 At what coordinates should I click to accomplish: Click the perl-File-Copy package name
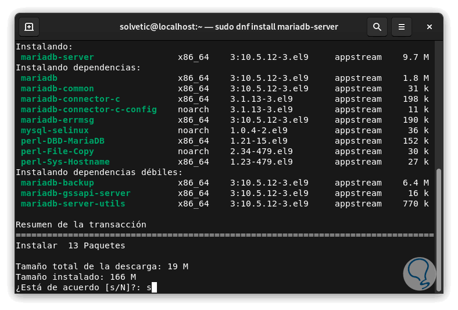(x=57, y=151)
